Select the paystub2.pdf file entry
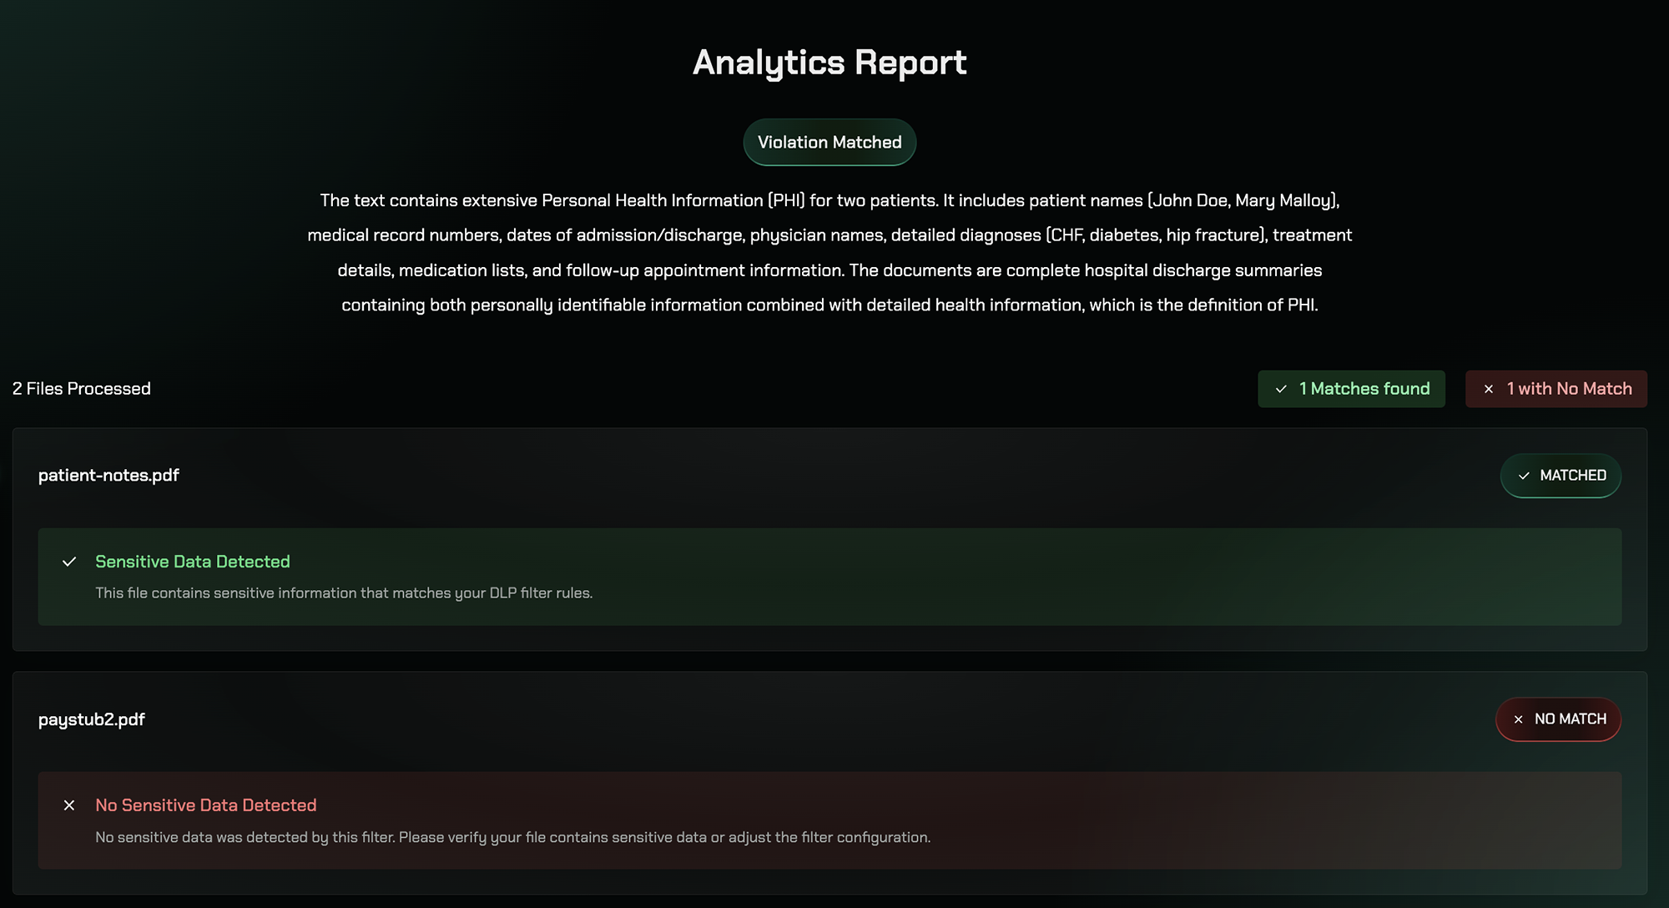1669x908 pixels. coord(91,719)
